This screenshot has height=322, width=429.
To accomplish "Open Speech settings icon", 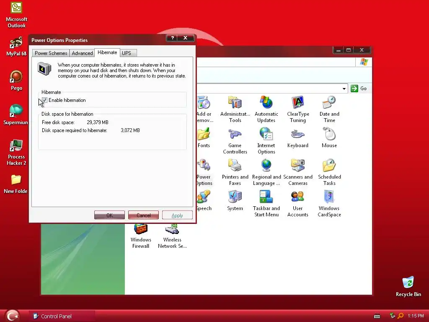I will (204, 200).
